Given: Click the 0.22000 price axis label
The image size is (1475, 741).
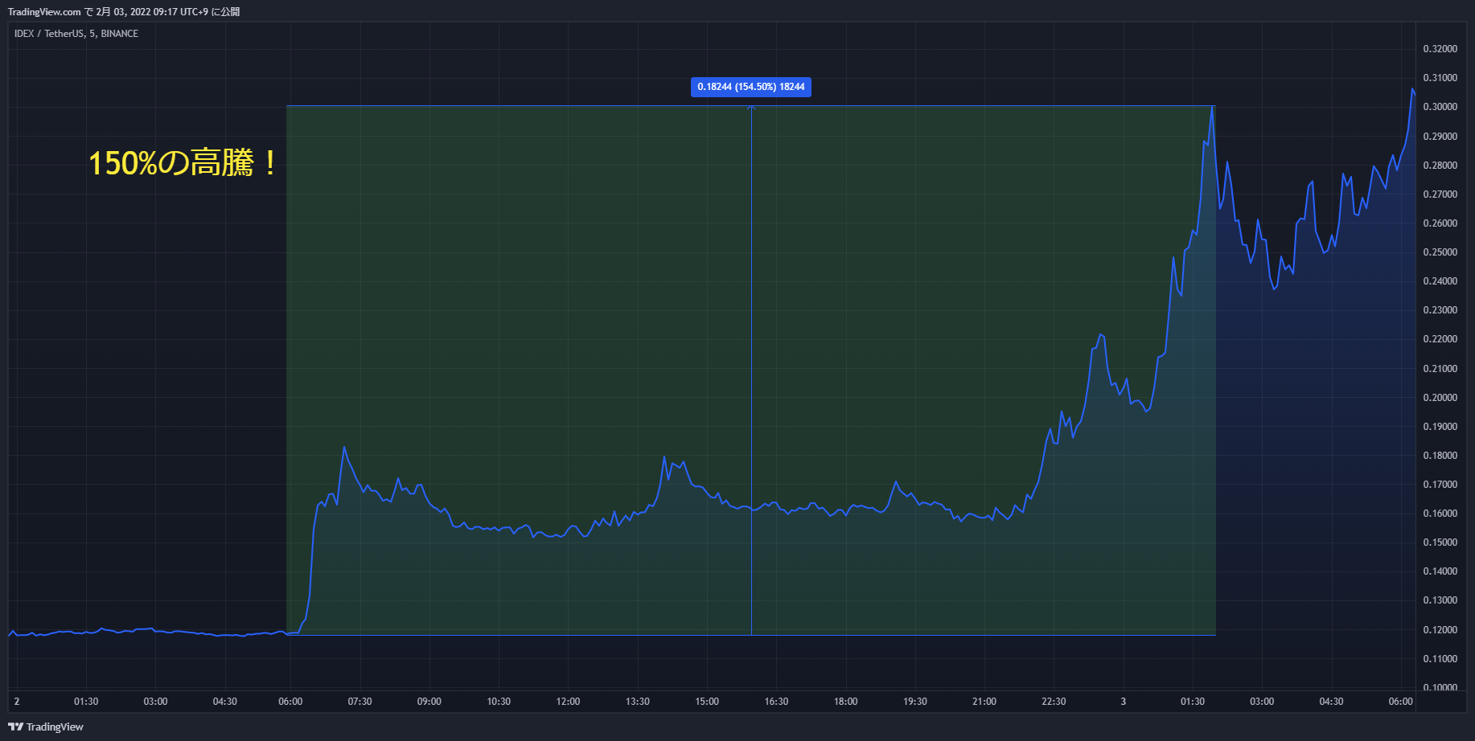Looking at the screenshot, I should [x=1440, y=339].
